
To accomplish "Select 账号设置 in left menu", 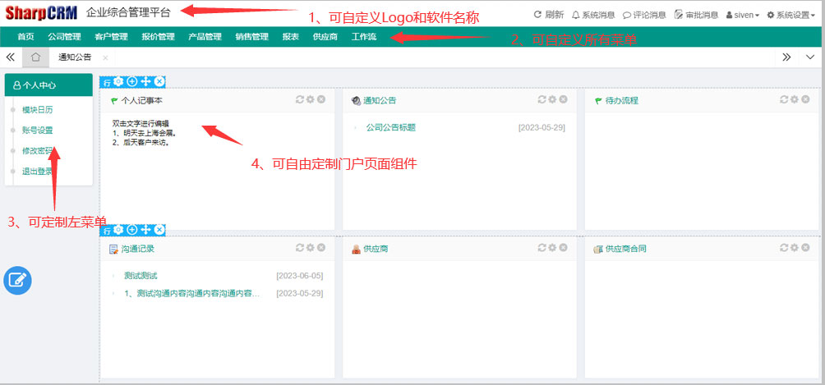I will coord(38,130).
